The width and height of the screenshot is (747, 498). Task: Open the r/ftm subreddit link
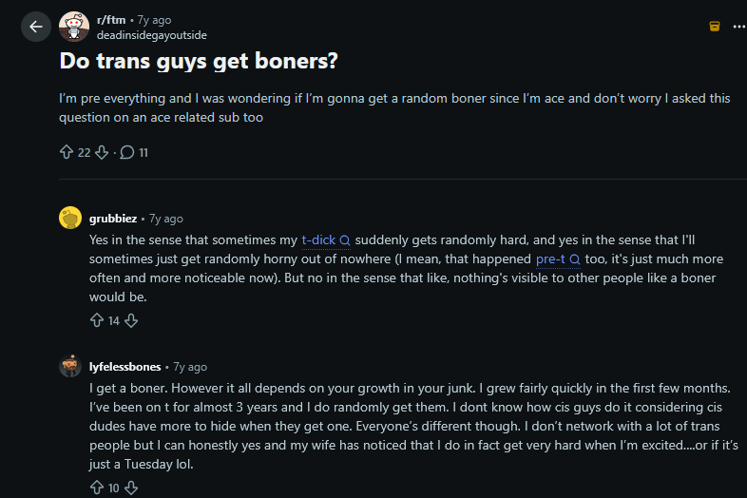[111, 20]
